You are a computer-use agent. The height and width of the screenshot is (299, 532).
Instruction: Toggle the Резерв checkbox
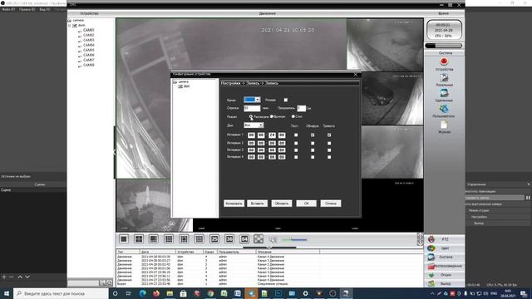pyautogui.click(x=286, y=100)
